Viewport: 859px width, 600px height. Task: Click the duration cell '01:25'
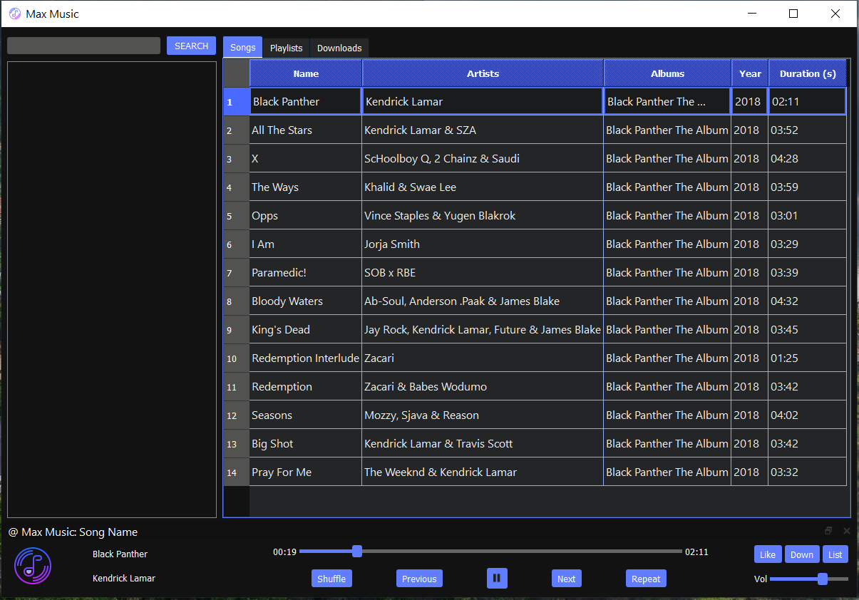[807, 358]
